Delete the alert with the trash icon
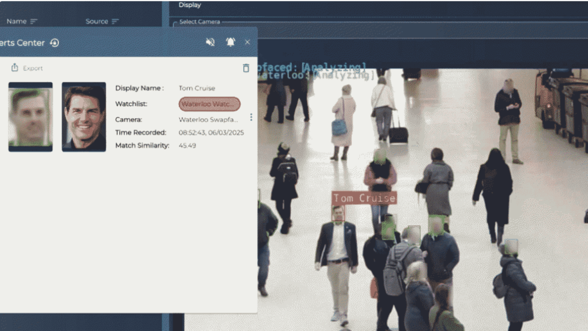This screenshot has width=588, height=331. point(246,68)
